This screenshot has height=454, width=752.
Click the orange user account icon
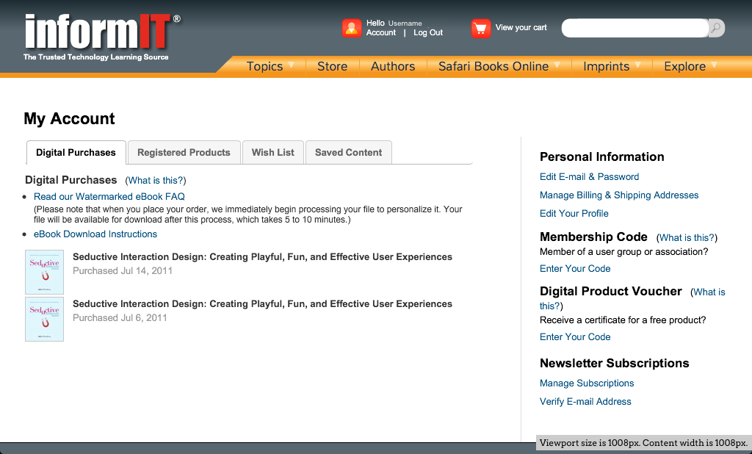pos(352,28)
